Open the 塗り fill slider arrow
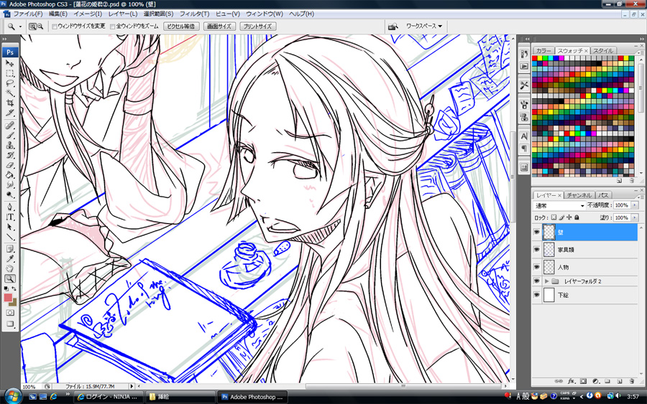The image size is (647, 404). pyautogui.click(x=635, y=217)
